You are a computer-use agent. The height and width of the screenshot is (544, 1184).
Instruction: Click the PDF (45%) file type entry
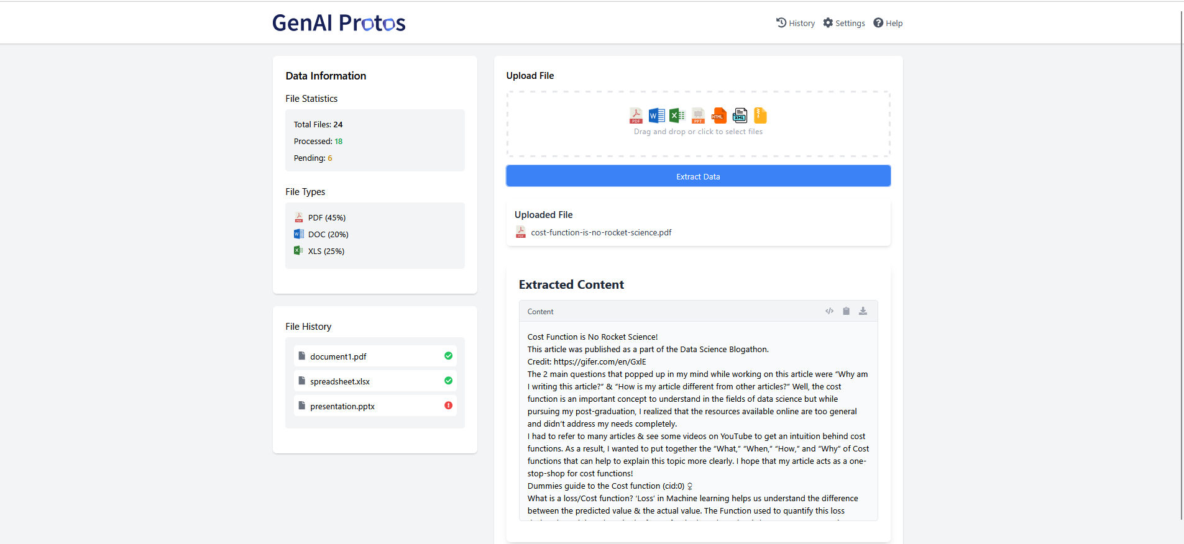(320, 217)
